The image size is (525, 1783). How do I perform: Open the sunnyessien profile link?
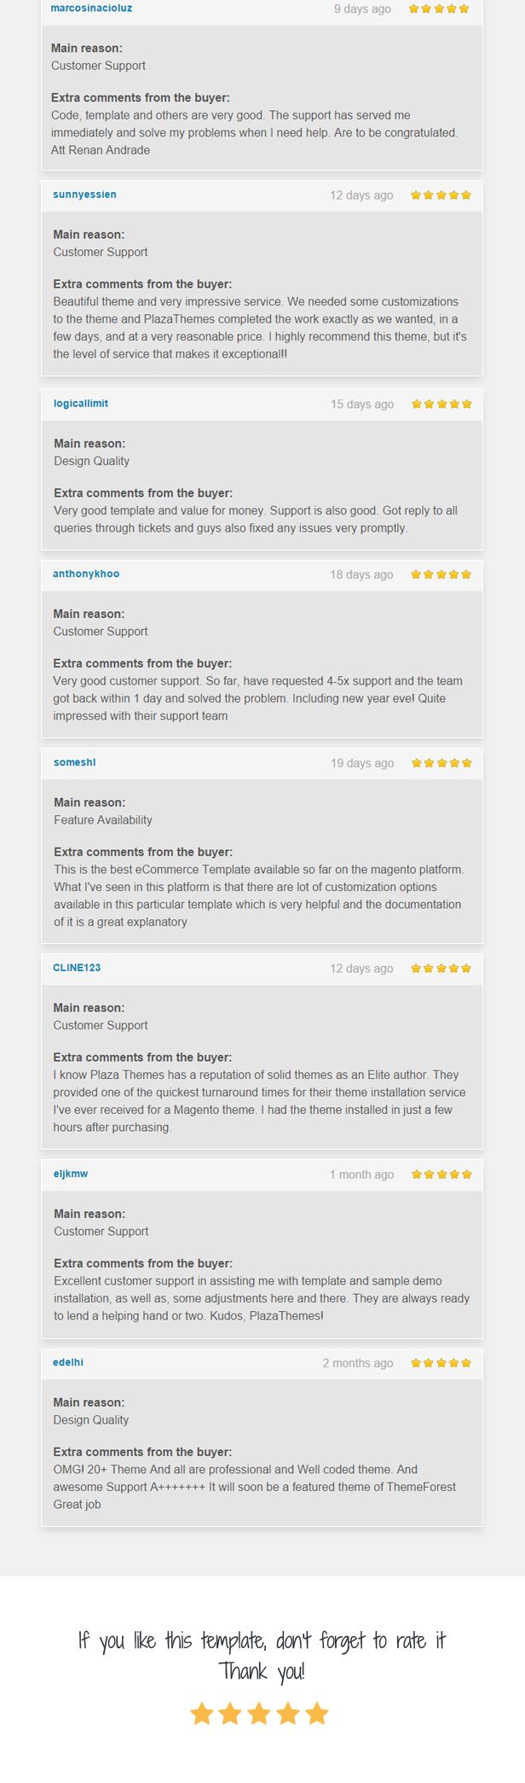pyautogui.click(x=84, y=195)
